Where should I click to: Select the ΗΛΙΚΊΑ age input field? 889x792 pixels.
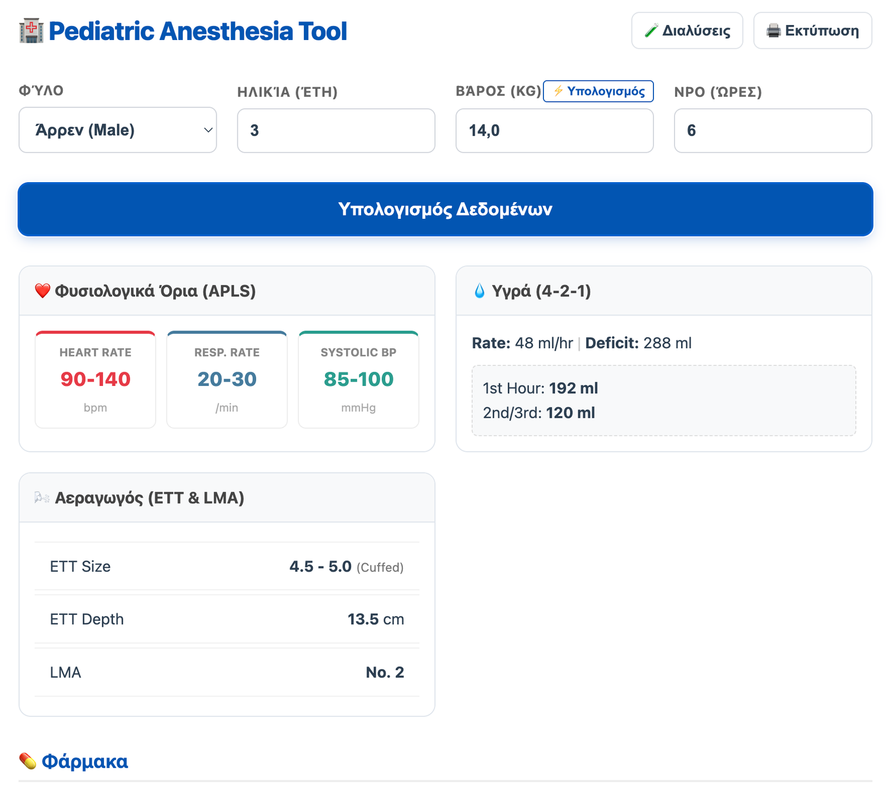(336, 130)
